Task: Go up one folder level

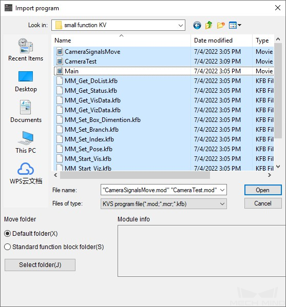Action: (x=208, y=25)
